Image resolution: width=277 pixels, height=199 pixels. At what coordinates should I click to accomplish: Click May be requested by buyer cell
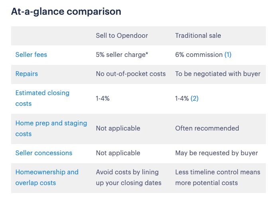tap(216, 153)
